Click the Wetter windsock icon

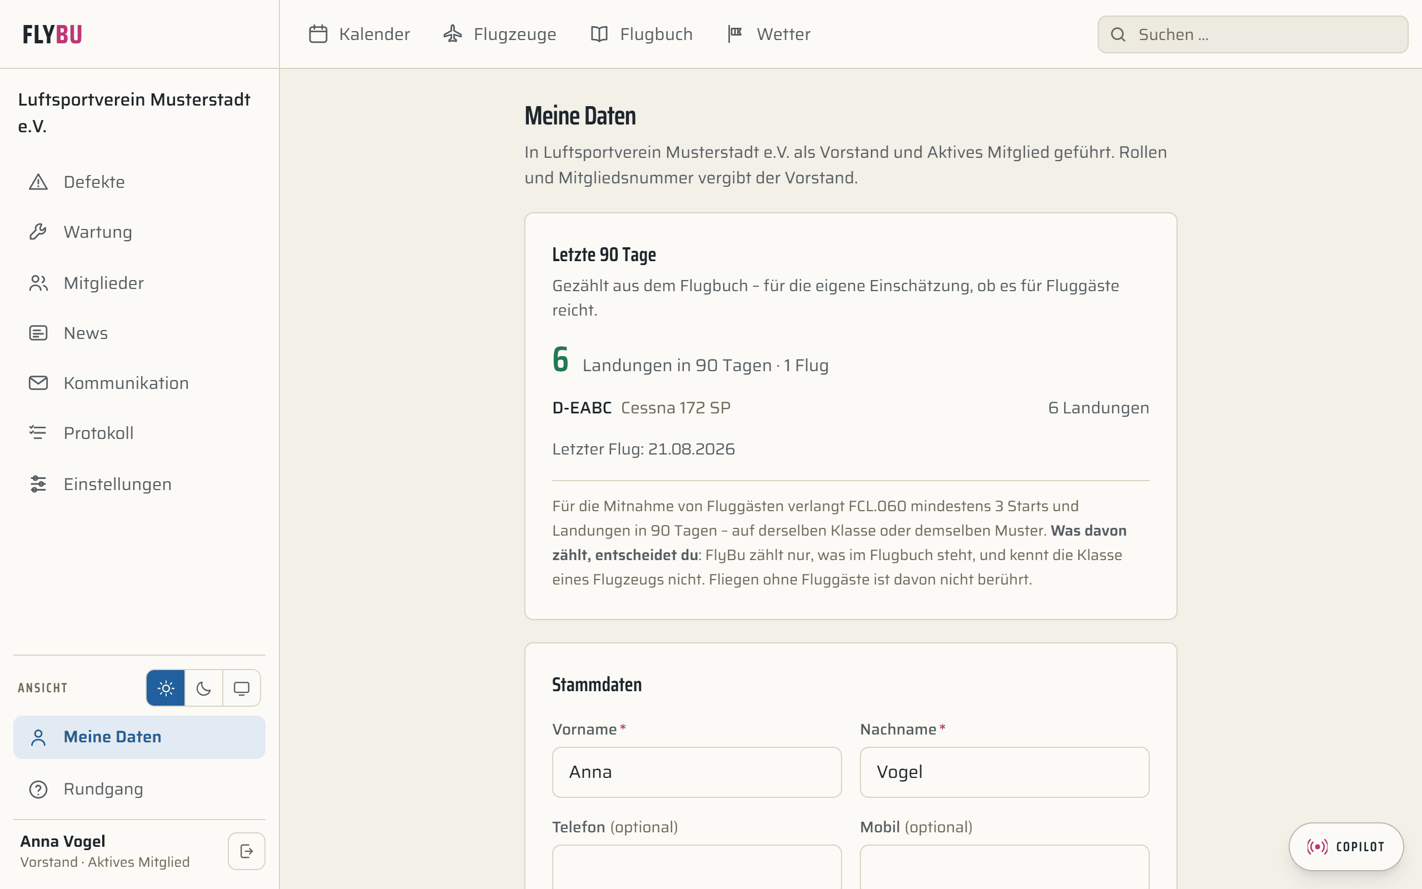(735, 34)
